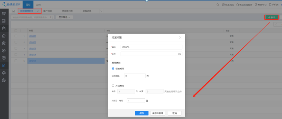Click the 名称 input field in dialog
282x119 pixels.
point(151,54)
